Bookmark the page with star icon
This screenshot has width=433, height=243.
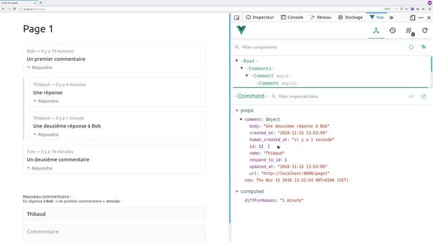pos(406,9)
